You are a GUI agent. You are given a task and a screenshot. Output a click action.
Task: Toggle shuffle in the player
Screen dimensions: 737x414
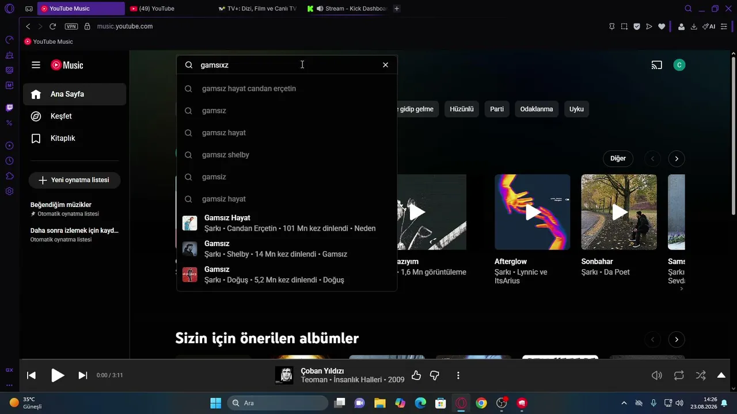tap(701, 375)
